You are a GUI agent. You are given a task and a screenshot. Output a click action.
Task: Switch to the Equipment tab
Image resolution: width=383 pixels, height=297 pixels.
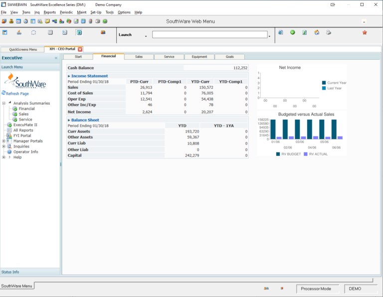199,57
